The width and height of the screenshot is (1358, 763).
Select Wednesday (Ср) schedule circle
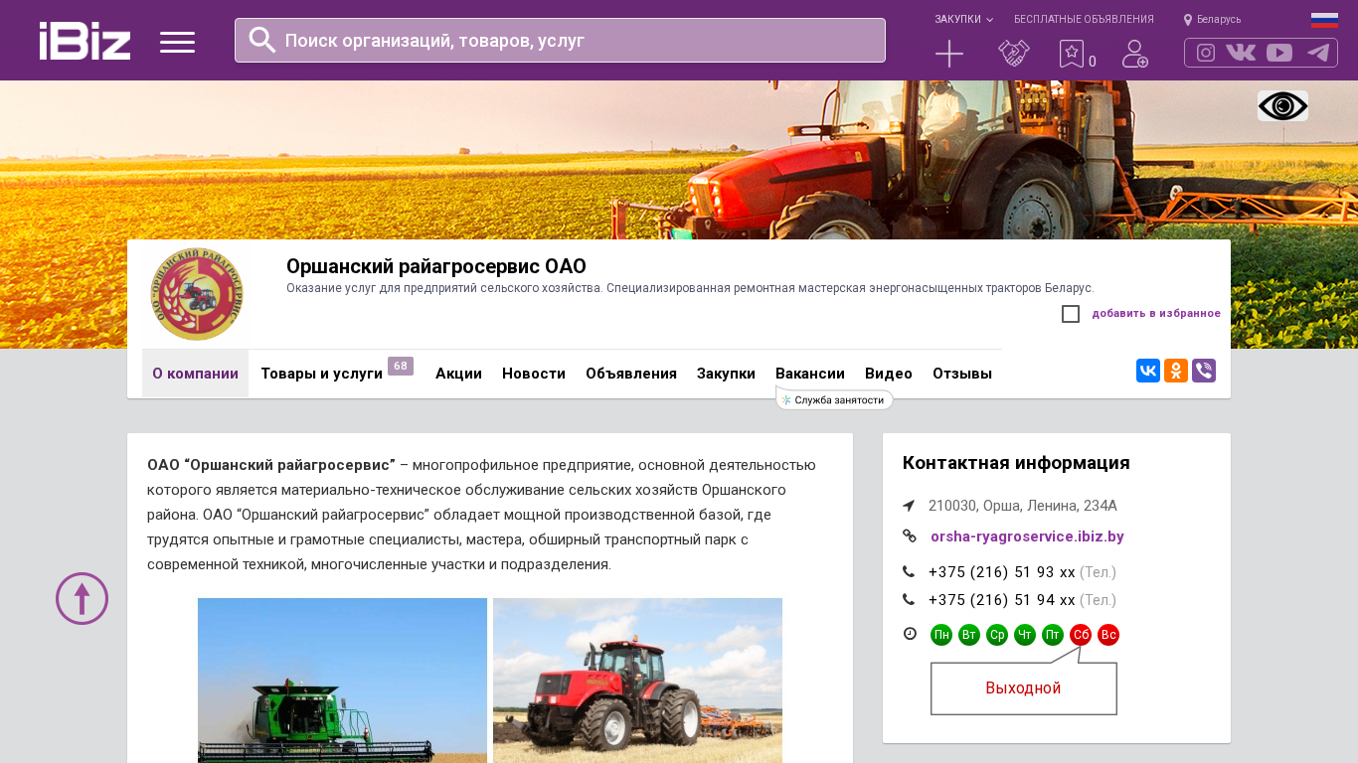click(997, 635)
